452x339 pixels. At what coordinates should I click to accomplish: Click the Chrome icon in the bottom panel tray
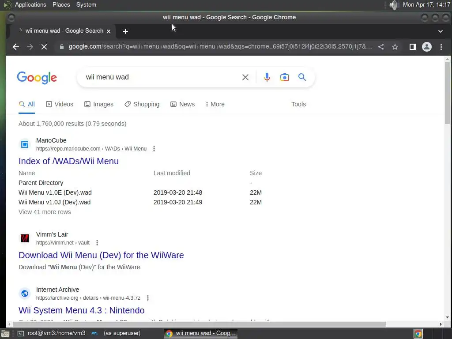pyautogui.click(x=418, y=334)
